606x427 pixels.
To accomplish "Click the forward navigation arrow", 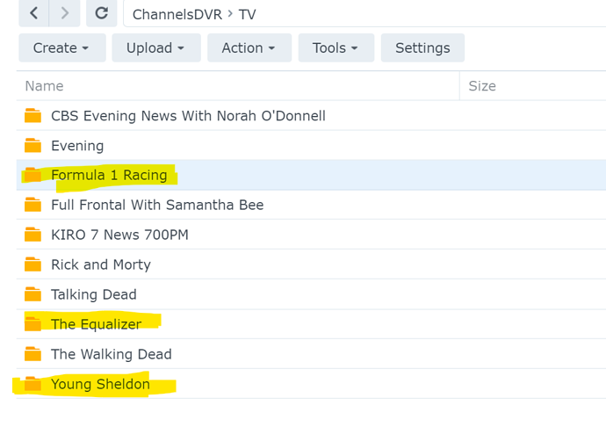I will click(66, 13).
